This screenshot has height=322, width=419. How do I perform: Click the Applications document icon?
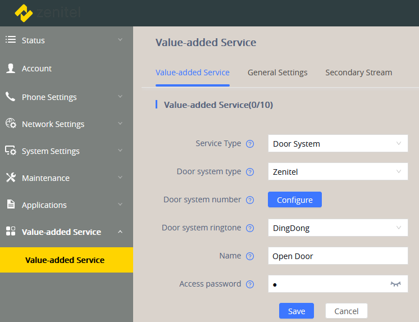[10, 205]
